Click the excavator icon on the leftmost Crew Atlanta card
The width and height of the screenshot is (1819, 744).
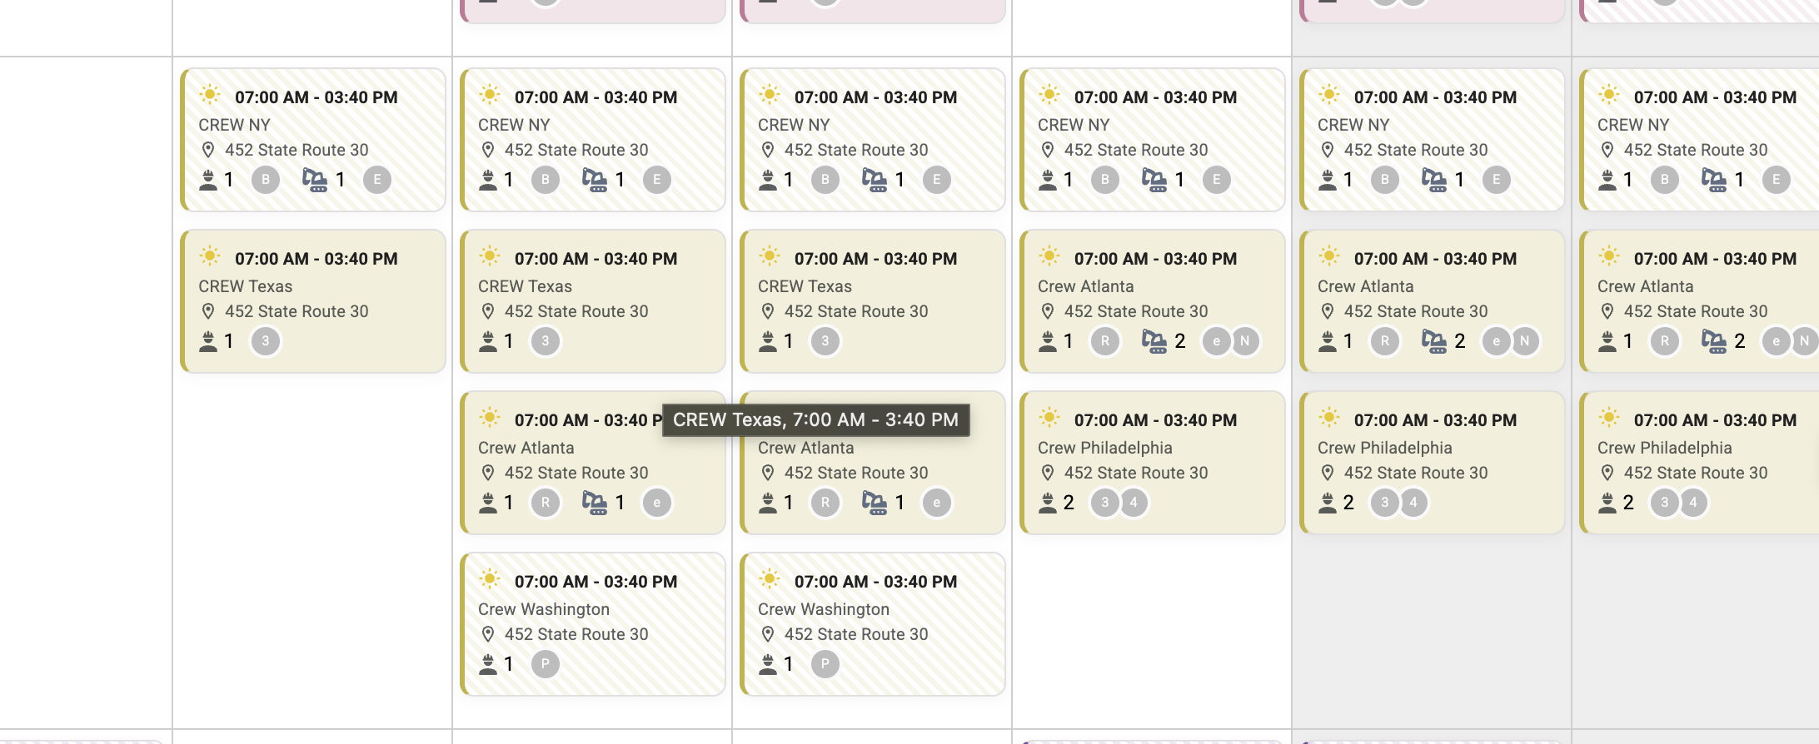click(x=594, y=503)
